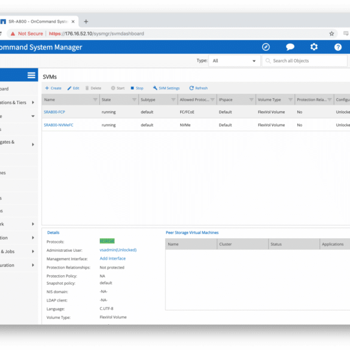
Task: Expand the Aggregates & sidebar arrow
Action: 33,144
